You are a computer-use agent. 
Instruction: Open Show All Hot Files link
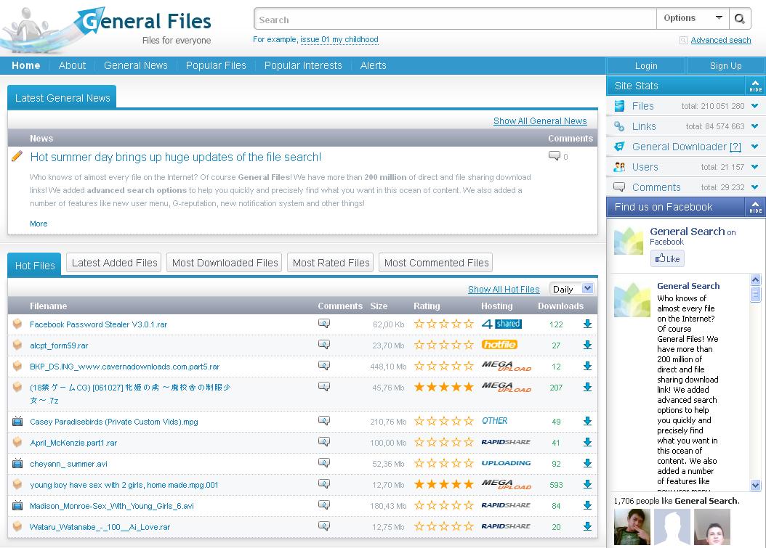(x=504, y=290)
